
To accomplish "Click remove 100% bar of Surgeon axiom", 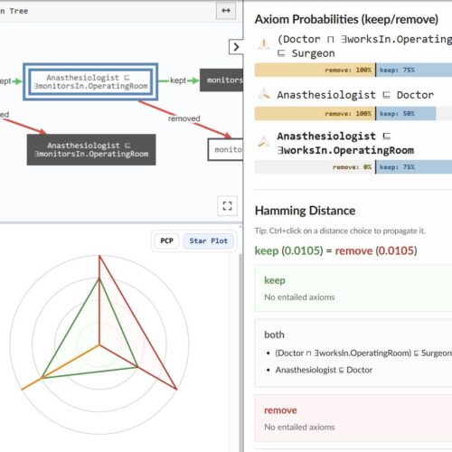I will 315,70.
